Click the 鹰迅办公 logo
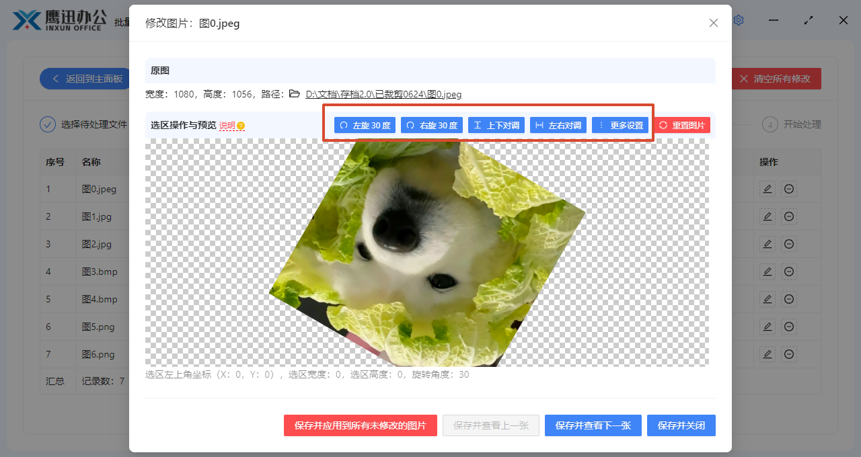Viewport: 861px width, 457px height. click(60, 20)
